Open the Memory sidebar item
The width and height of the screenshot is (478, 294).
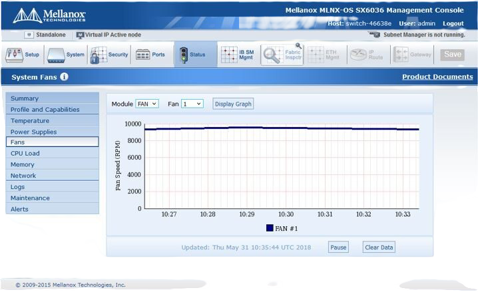53,164
